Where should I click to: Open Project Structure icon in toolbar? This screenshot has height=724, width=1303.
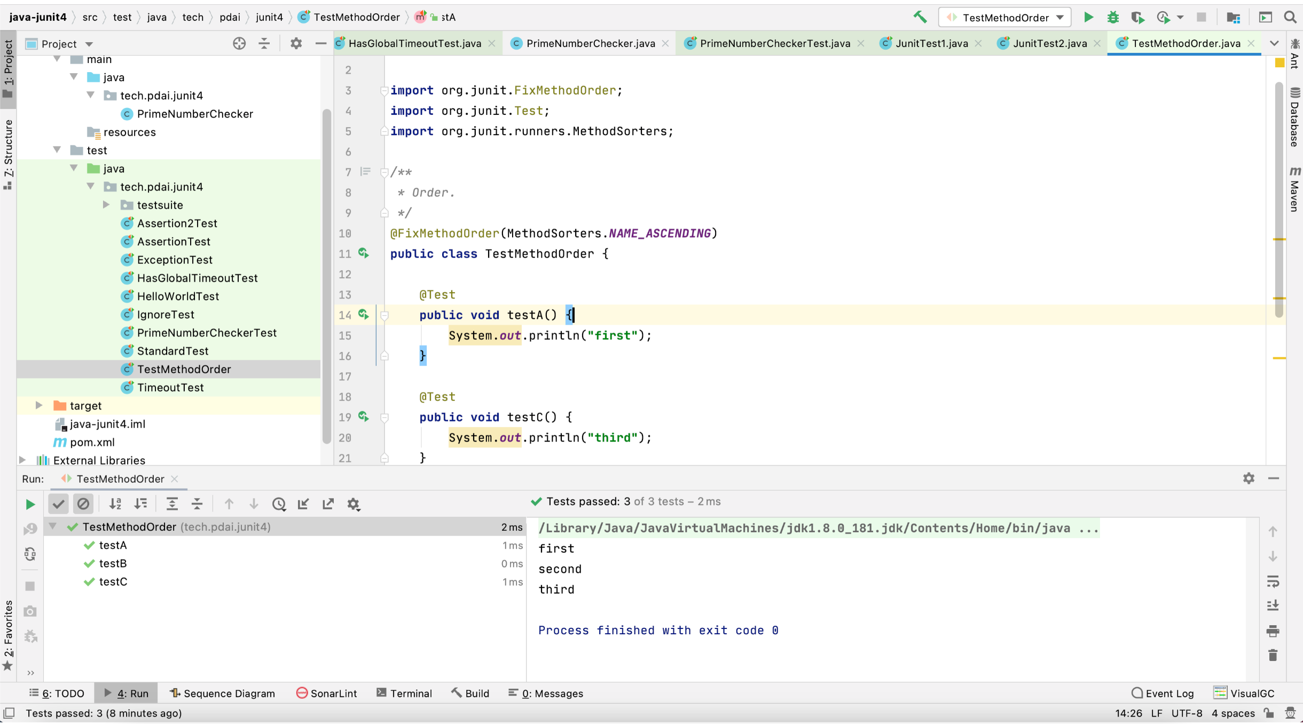coord(1234,17)
